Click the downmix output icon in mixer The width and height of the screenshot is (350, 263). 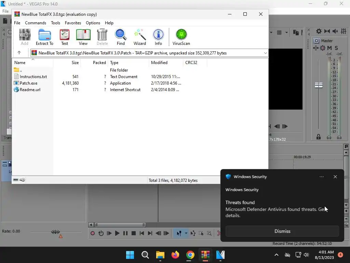[327, 31]
